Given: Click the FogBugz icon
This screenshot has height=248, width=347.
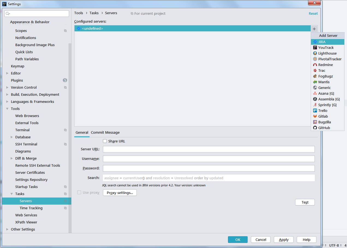Looking at the screenshot, I should tap(315, 76).
